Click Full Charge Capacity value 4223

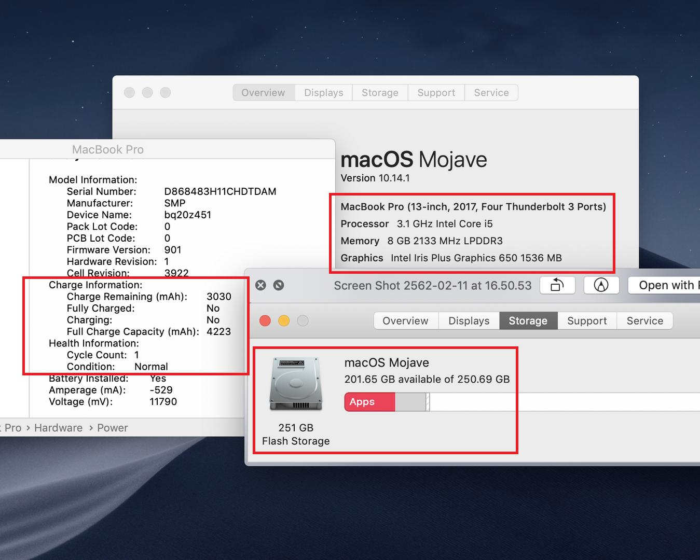(219, 331)
